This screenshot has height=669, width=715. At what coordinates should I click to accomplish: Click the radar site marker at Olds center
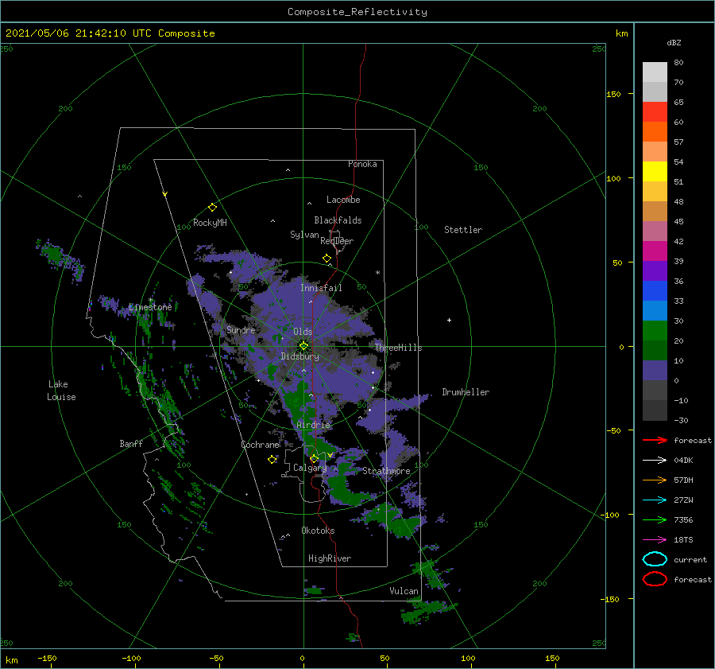point(303,346)
